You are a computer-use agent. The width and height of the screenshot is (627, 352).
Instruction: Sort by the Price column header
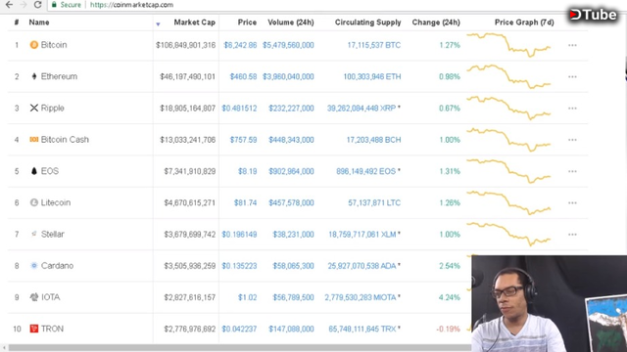point(247,22)
